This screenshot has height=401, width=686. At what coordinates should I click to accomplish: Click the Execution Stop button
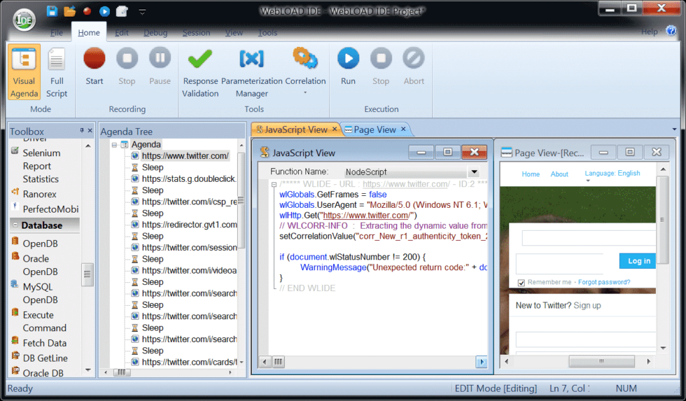[x=381, y=66]
